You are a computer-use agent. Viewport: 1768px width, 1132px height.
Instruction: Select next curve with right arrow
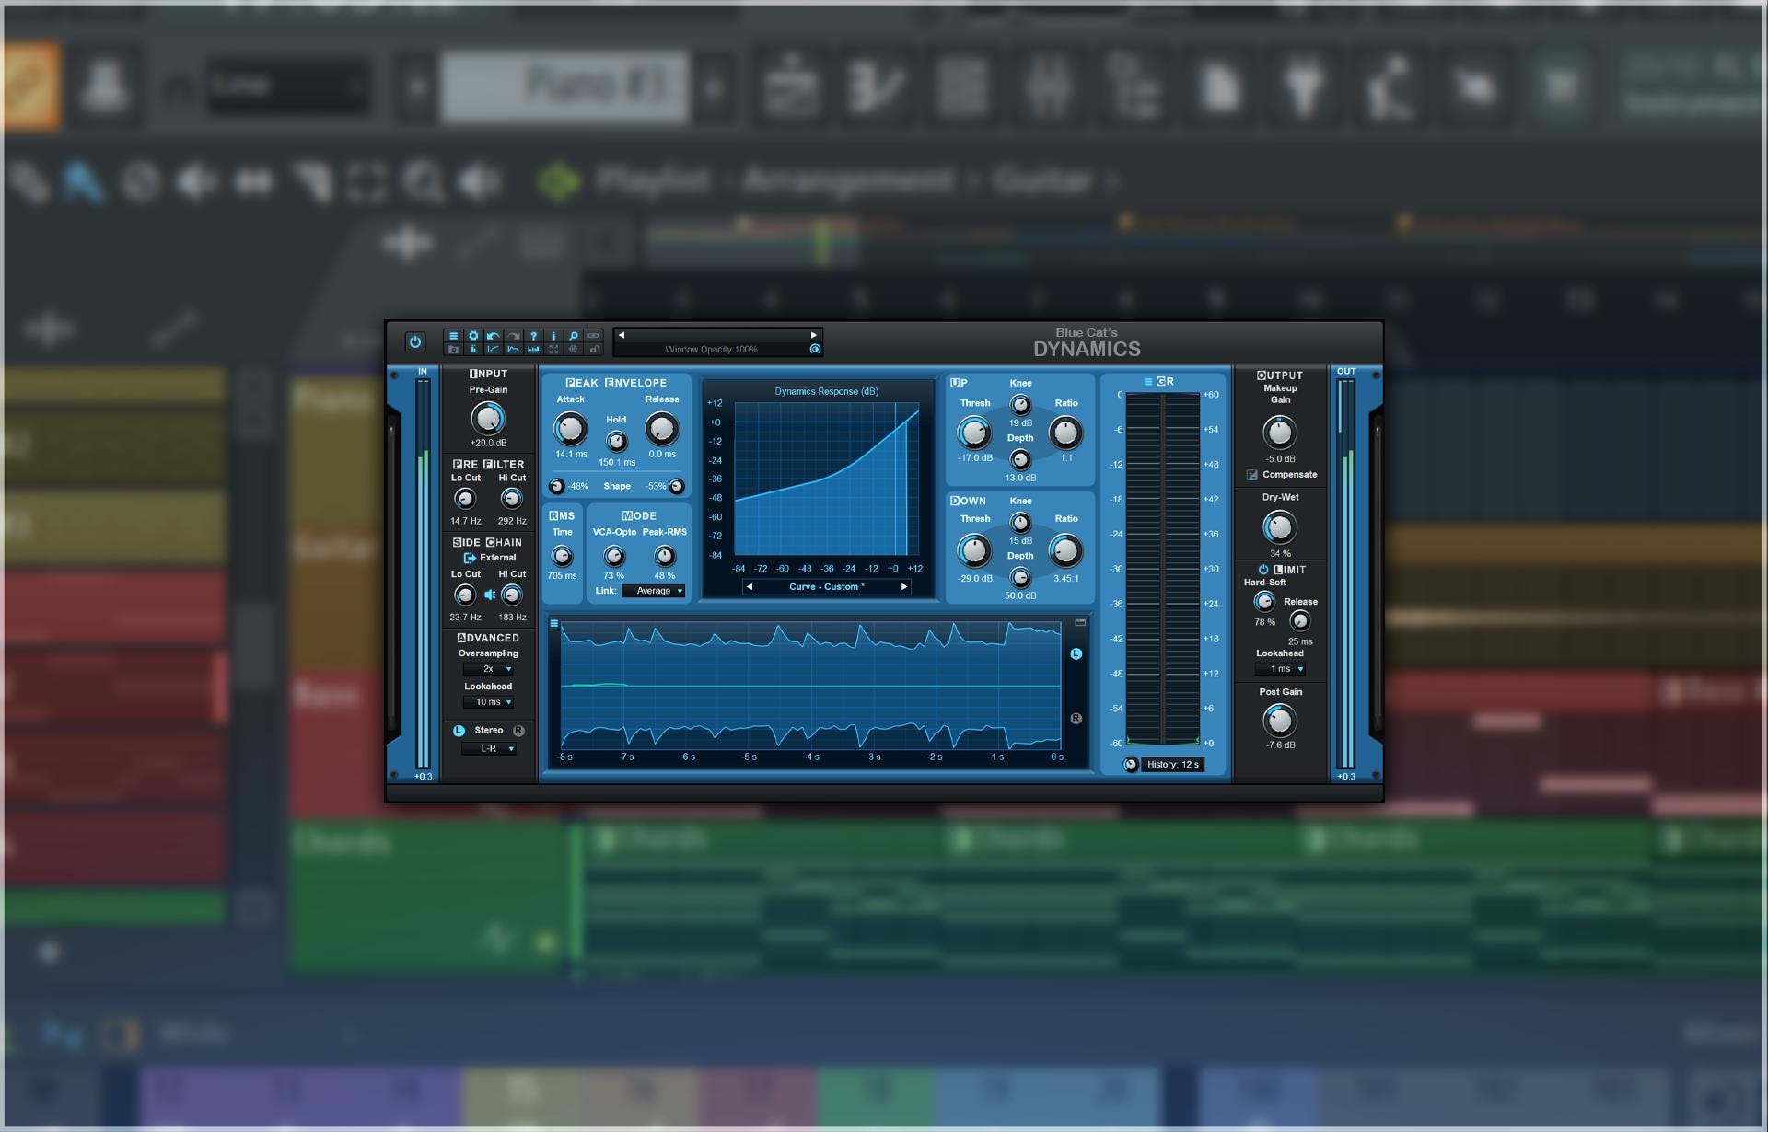[904, 586]
